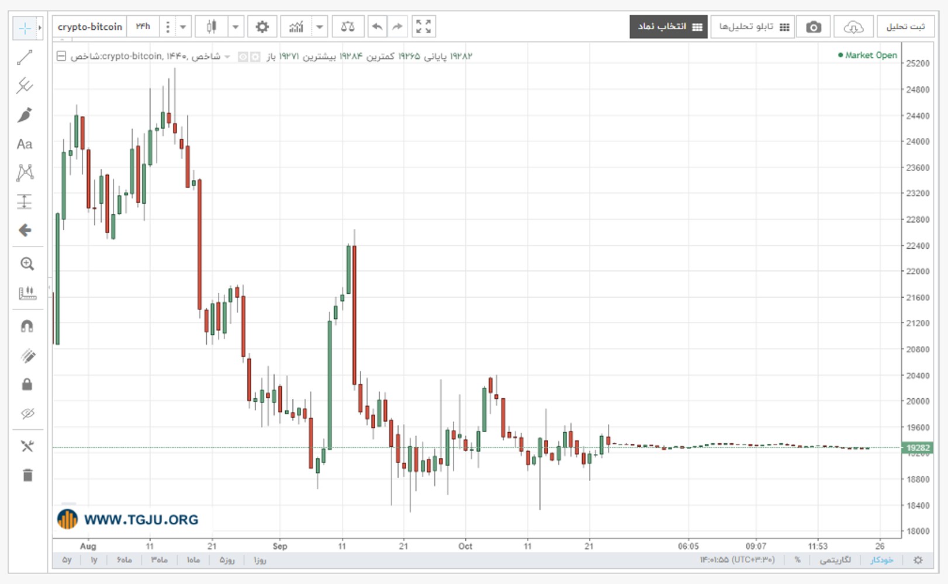Click the انتخاب نماد button
This screenshot has height=584, width=948.
[669, 27]
